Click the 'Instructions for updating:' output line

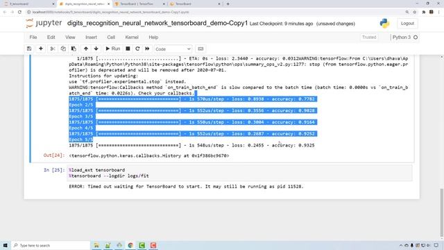(103, 76)
